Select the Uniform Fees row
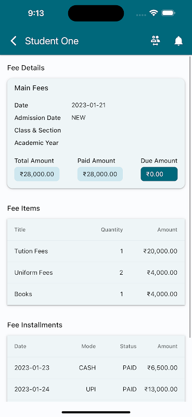The image size is (192, 417). pyautogui.click(x=96, y=273)
